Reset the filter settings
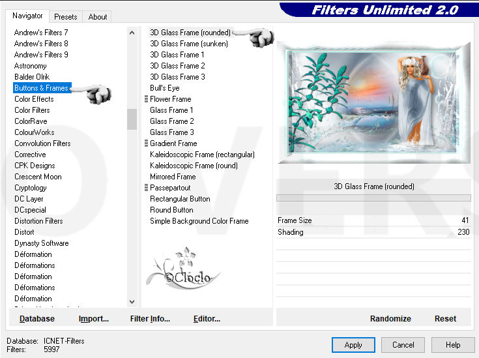The height and width of the screenshot is (358, 479). click(445, 319)
